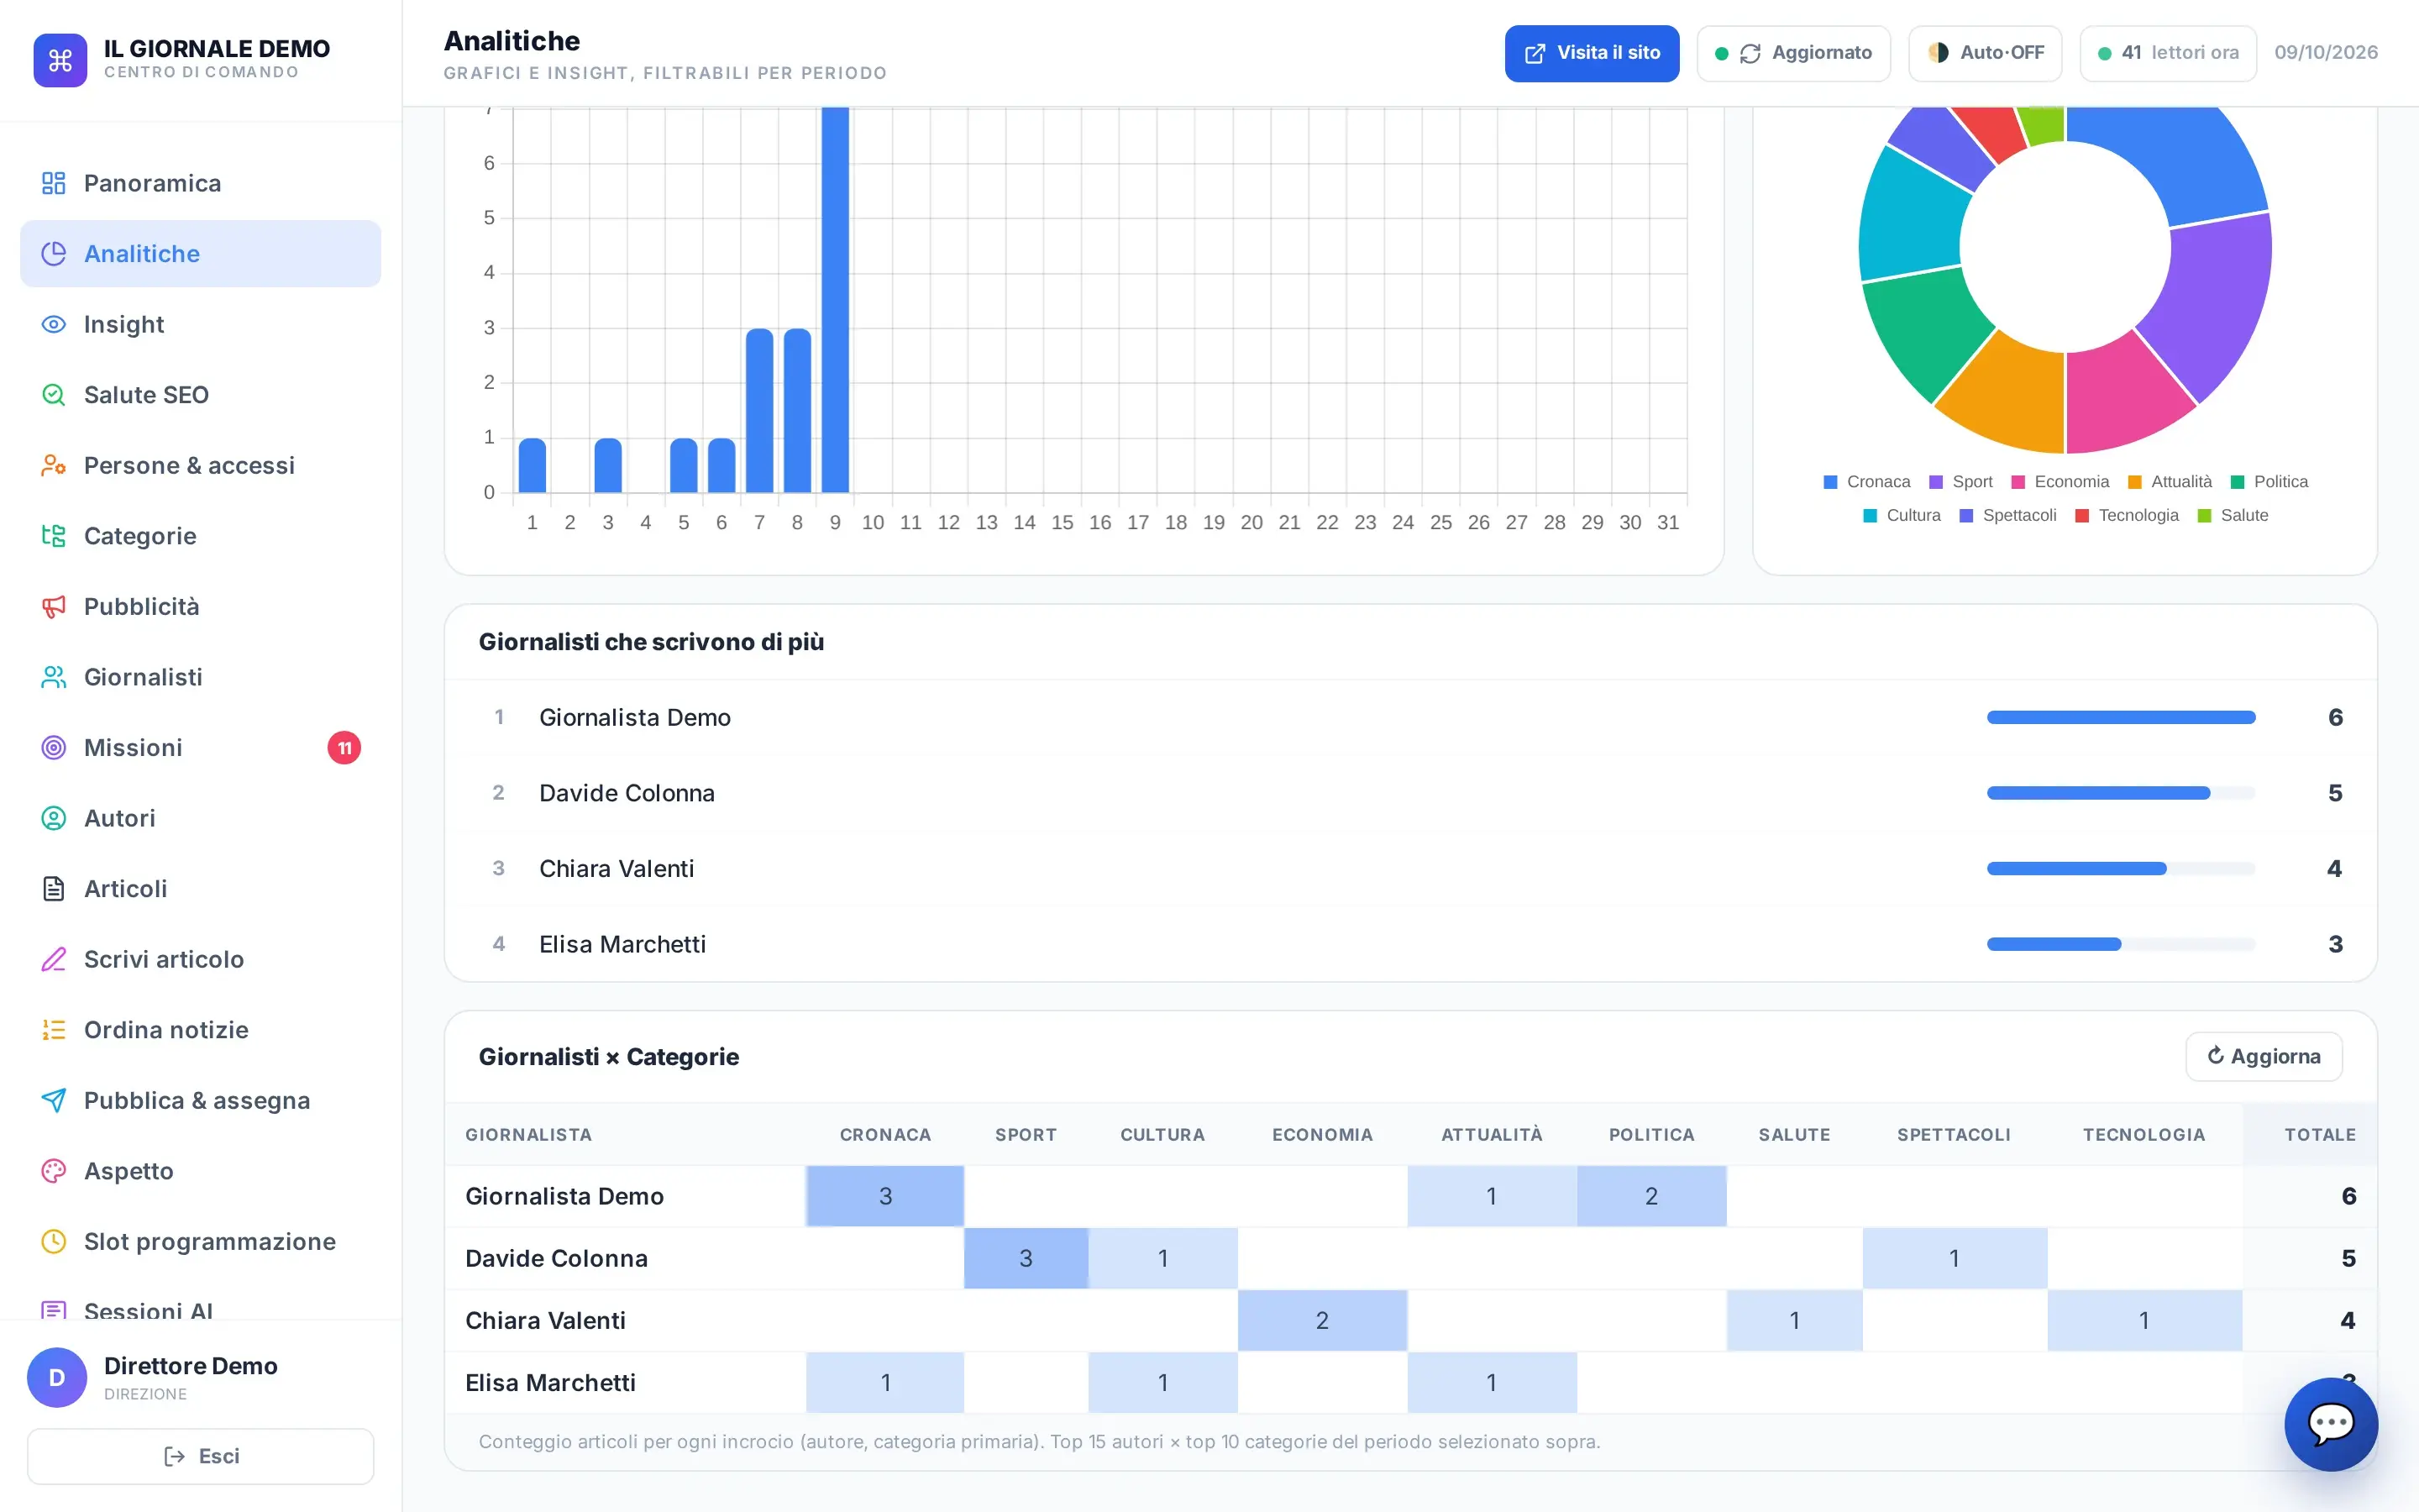This screenshot has width=2419, height=1512.
Task: Click the Slot programmazione clock icon
Action: 53,1241
